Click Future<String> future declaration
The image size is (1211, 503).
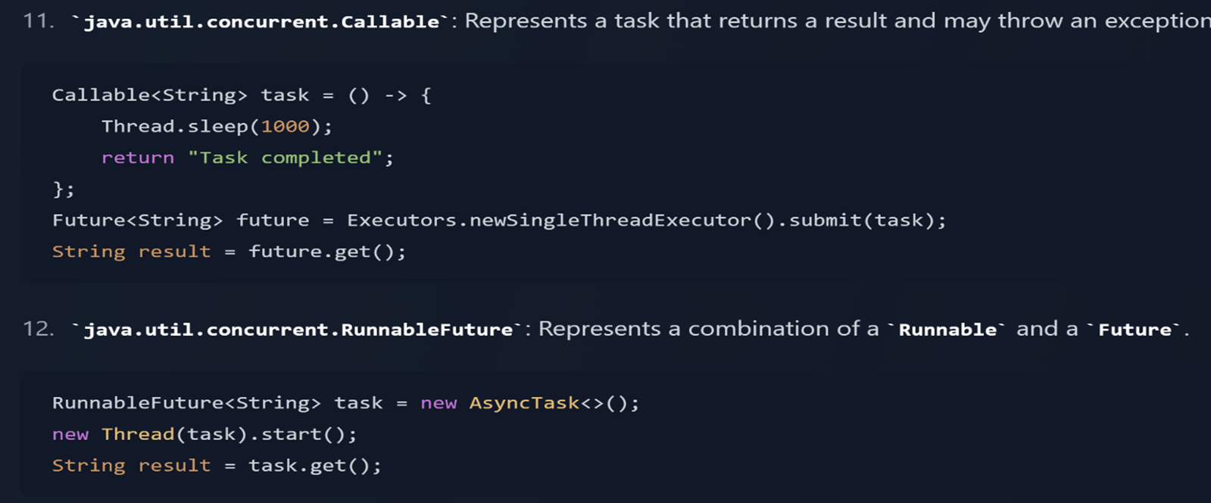(180, 220)
